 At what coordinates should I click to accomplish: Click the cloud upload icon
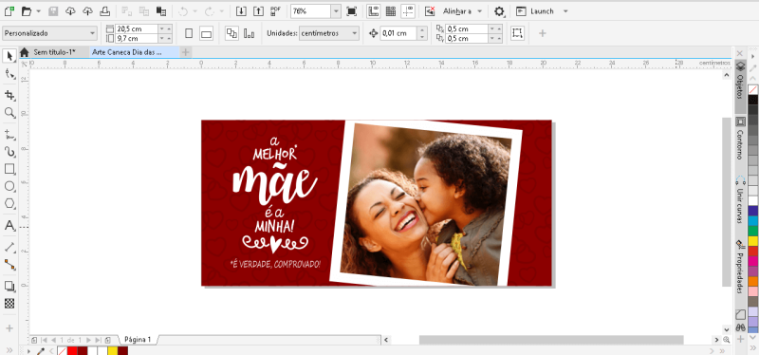coord(87,10)
